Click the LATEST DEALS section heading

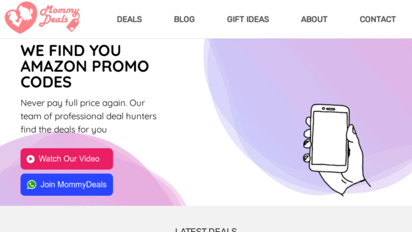pos(206,229)
